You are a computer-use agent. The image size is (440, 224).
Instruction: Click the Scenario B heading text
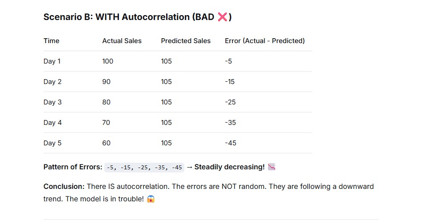138,17
